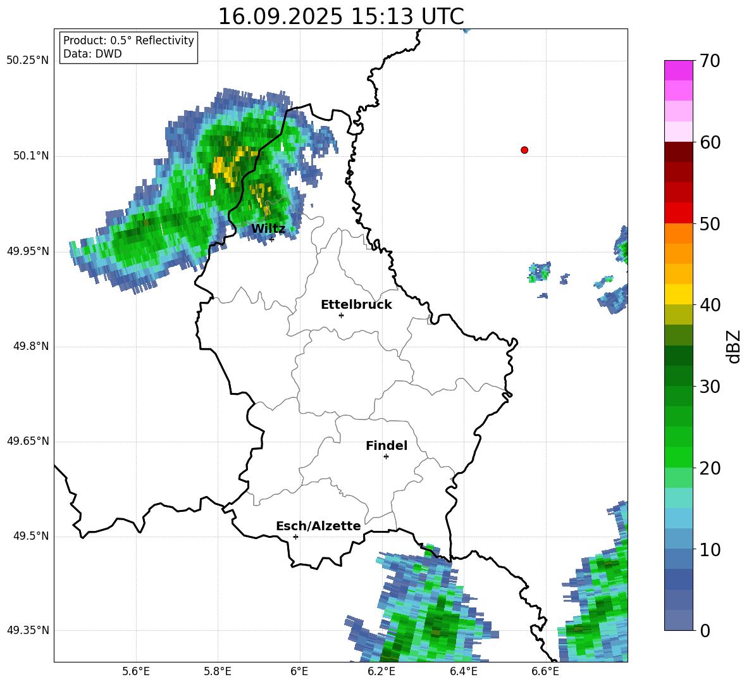Click the Wiltz city label
Image resolution: width=749 pixels, height=684 pixels.
(x=268, y=229)
